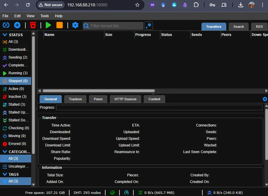The height and width of the screenshot is (196, 268).
Task: Select the Inactive (3) filter
Action: 15,97
